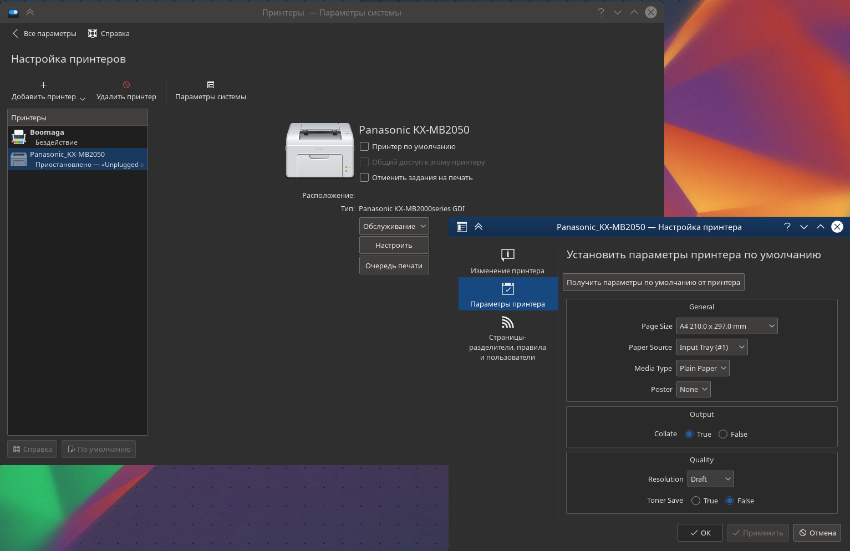The height and width of the screenshot is (551, 850).
Task: Go back to Все параметры
Action: coord(44,33)
